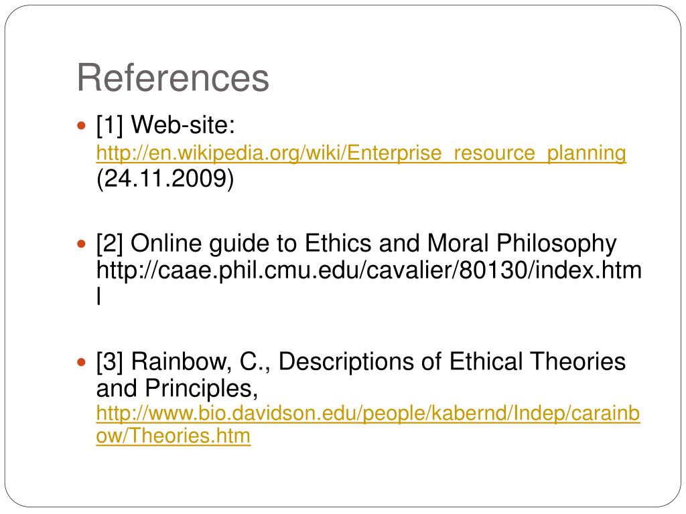
Task: Click the text Descriptions of Ethical Theories
Action: click(x=452, y=362)
